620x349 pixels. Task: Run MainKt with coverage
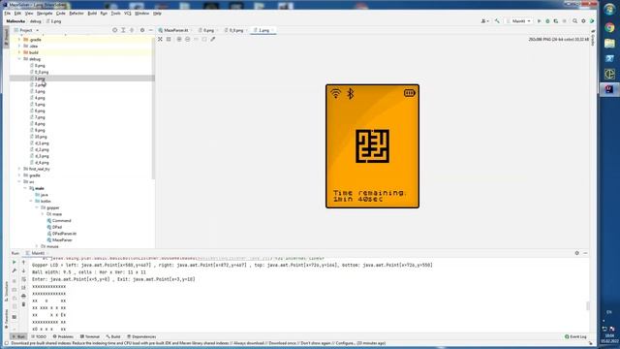point(556,21)
